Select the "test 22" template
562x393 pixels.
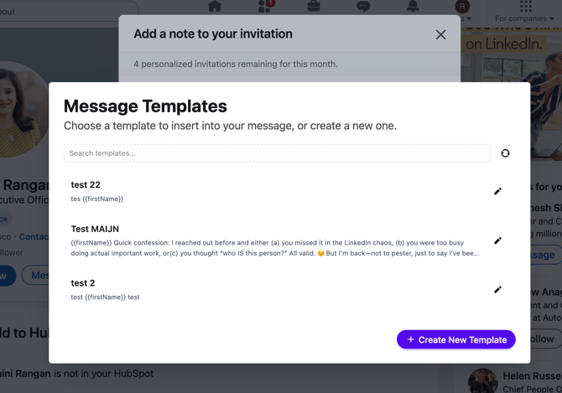pos(252,191)
